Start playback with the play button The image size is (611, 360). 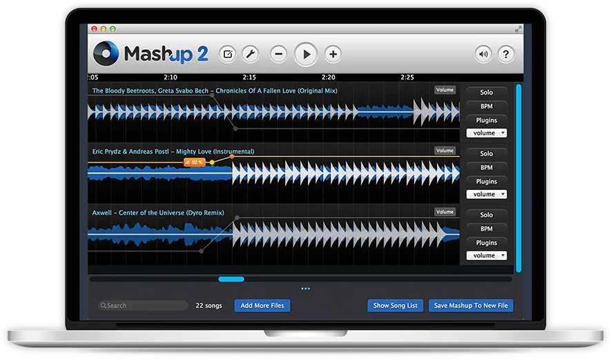click(306, 54)
